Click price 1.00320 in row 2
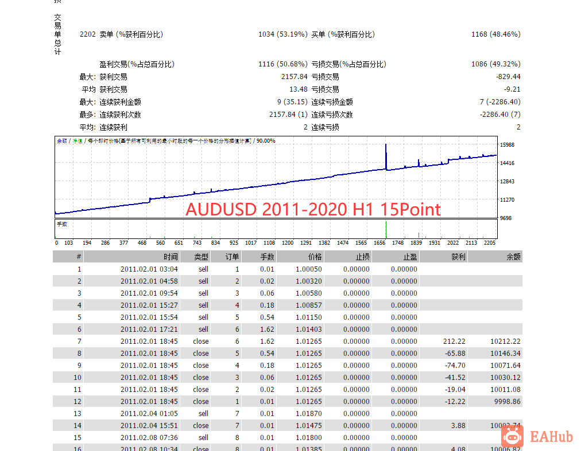The width and height of the screenshot is (581, 451). 309,281
